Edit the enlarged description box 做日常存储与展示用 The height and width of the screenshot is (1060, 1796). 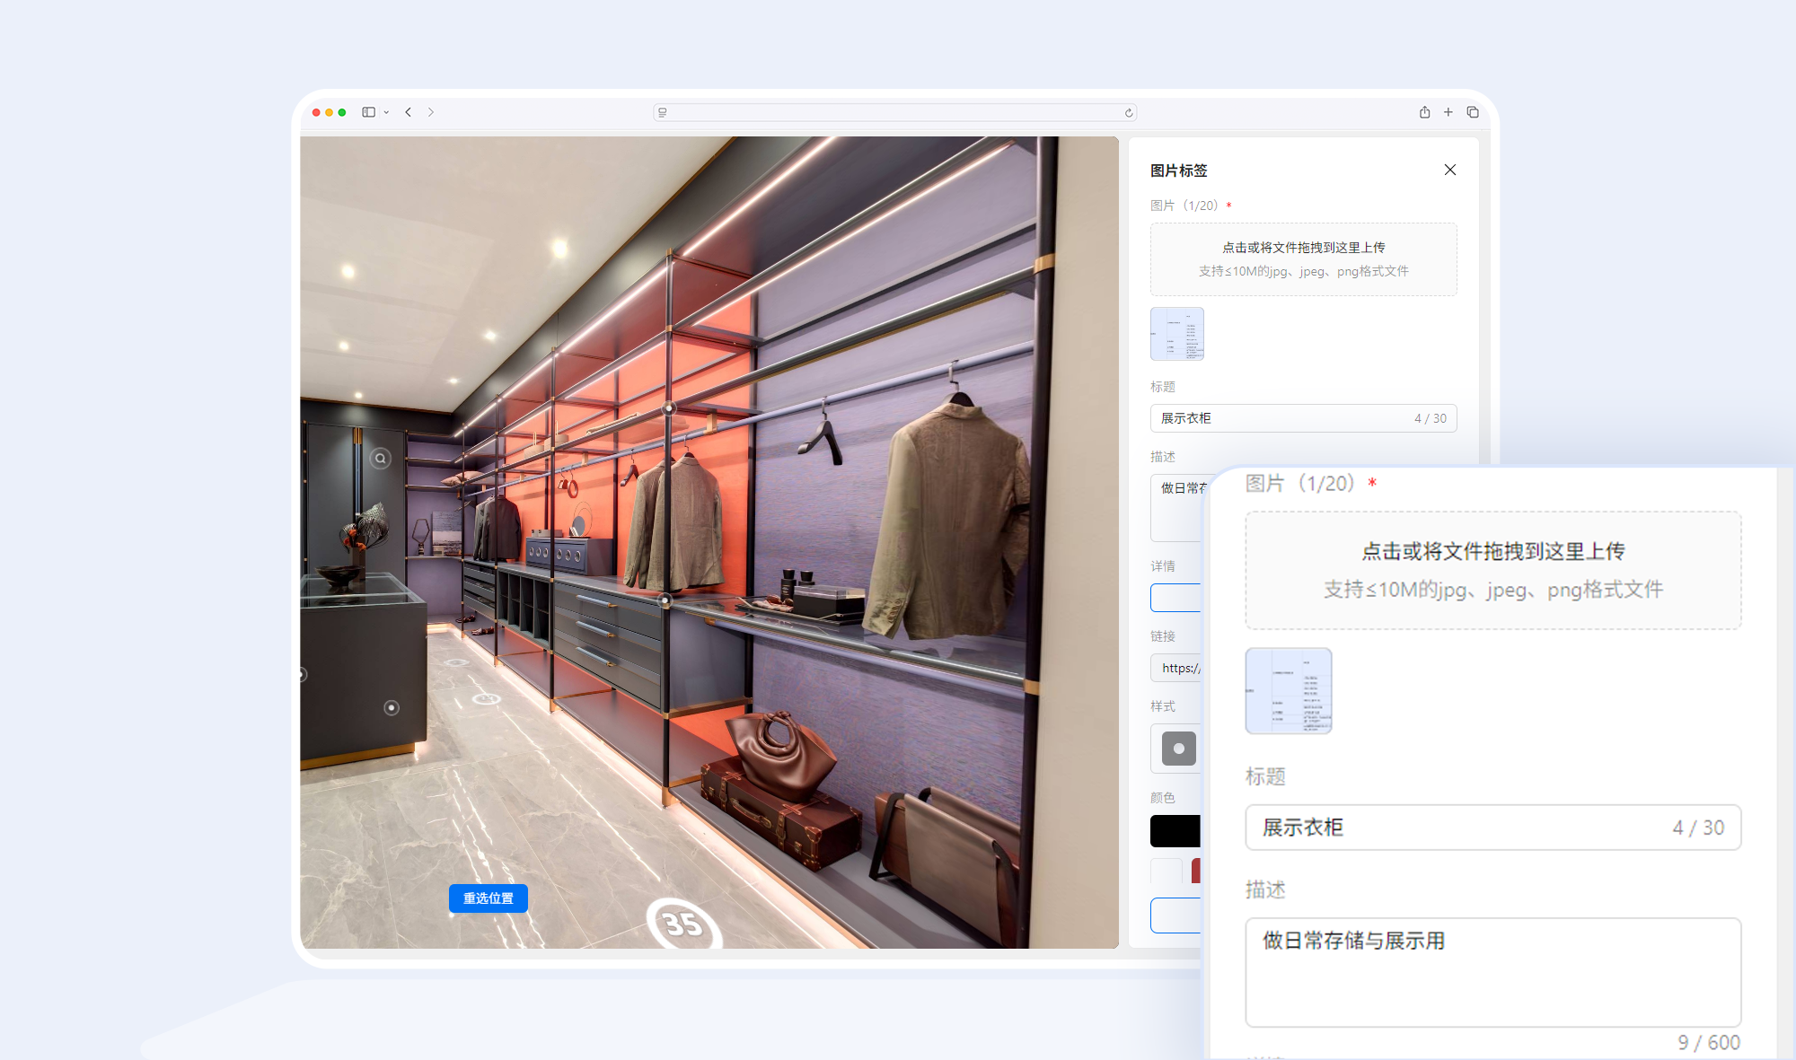(1493, 972)
